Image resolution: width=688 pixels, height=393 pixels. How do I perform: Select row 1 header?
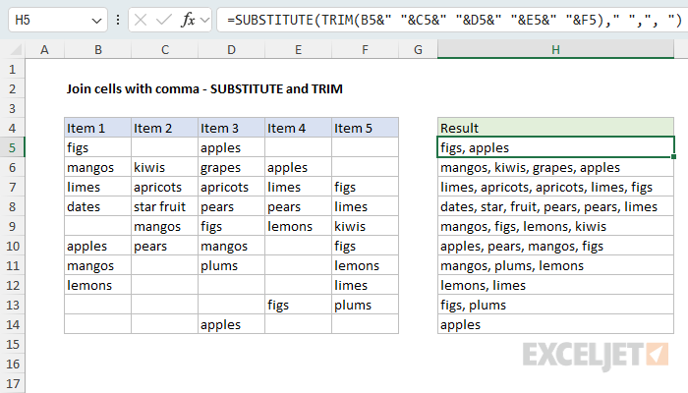pos(12,70)
